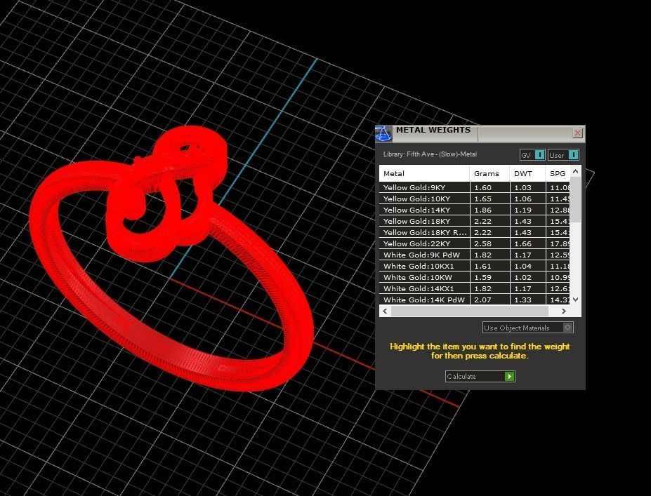Toggle Use Object Materials option

tap(527, 328)
